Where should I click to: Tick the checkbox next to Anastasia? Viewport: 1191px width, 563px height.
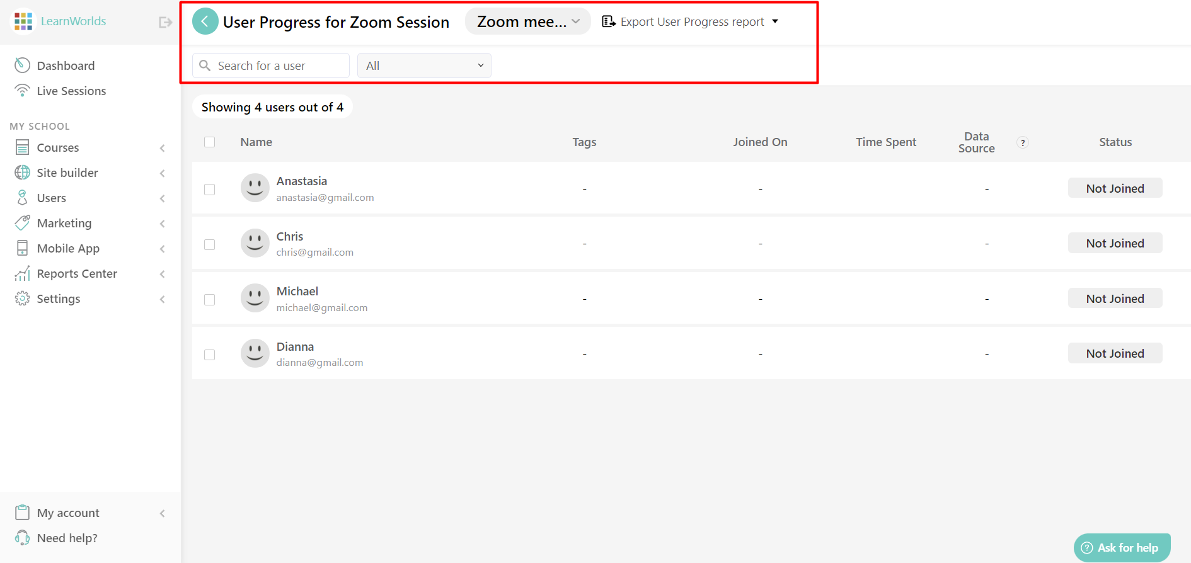210,189
